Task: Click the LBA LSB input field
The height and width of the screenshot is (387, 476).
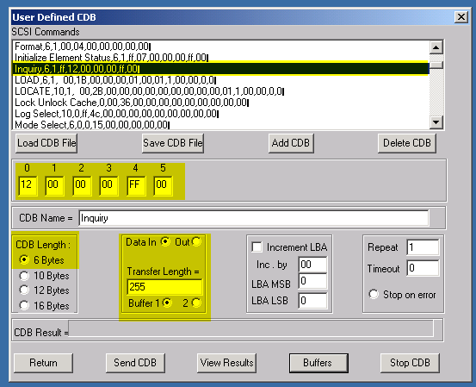Action: click(x=312, y=301)
